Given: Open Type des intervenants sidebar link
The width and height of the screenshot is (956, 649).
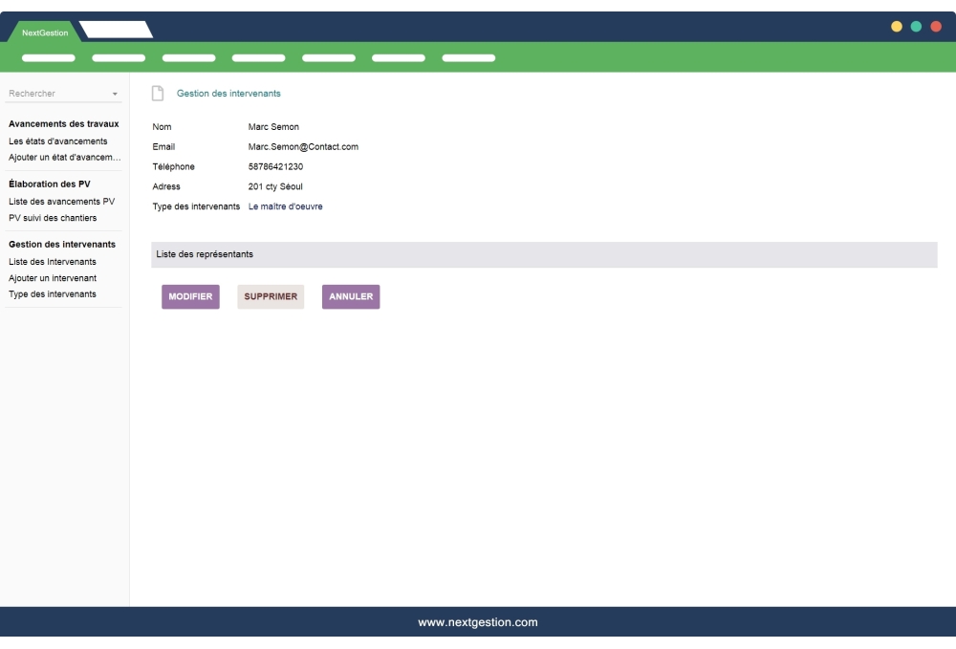Looking at the screenshot, I should [x=52, y=293].
